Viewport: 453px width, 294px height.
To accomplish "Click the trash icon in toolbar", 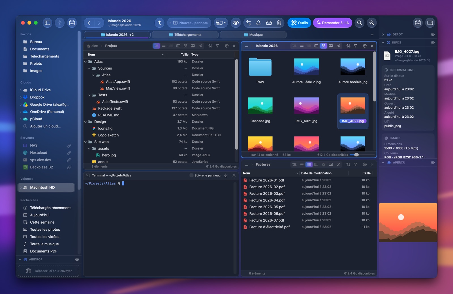I will (x=279, y=23).
